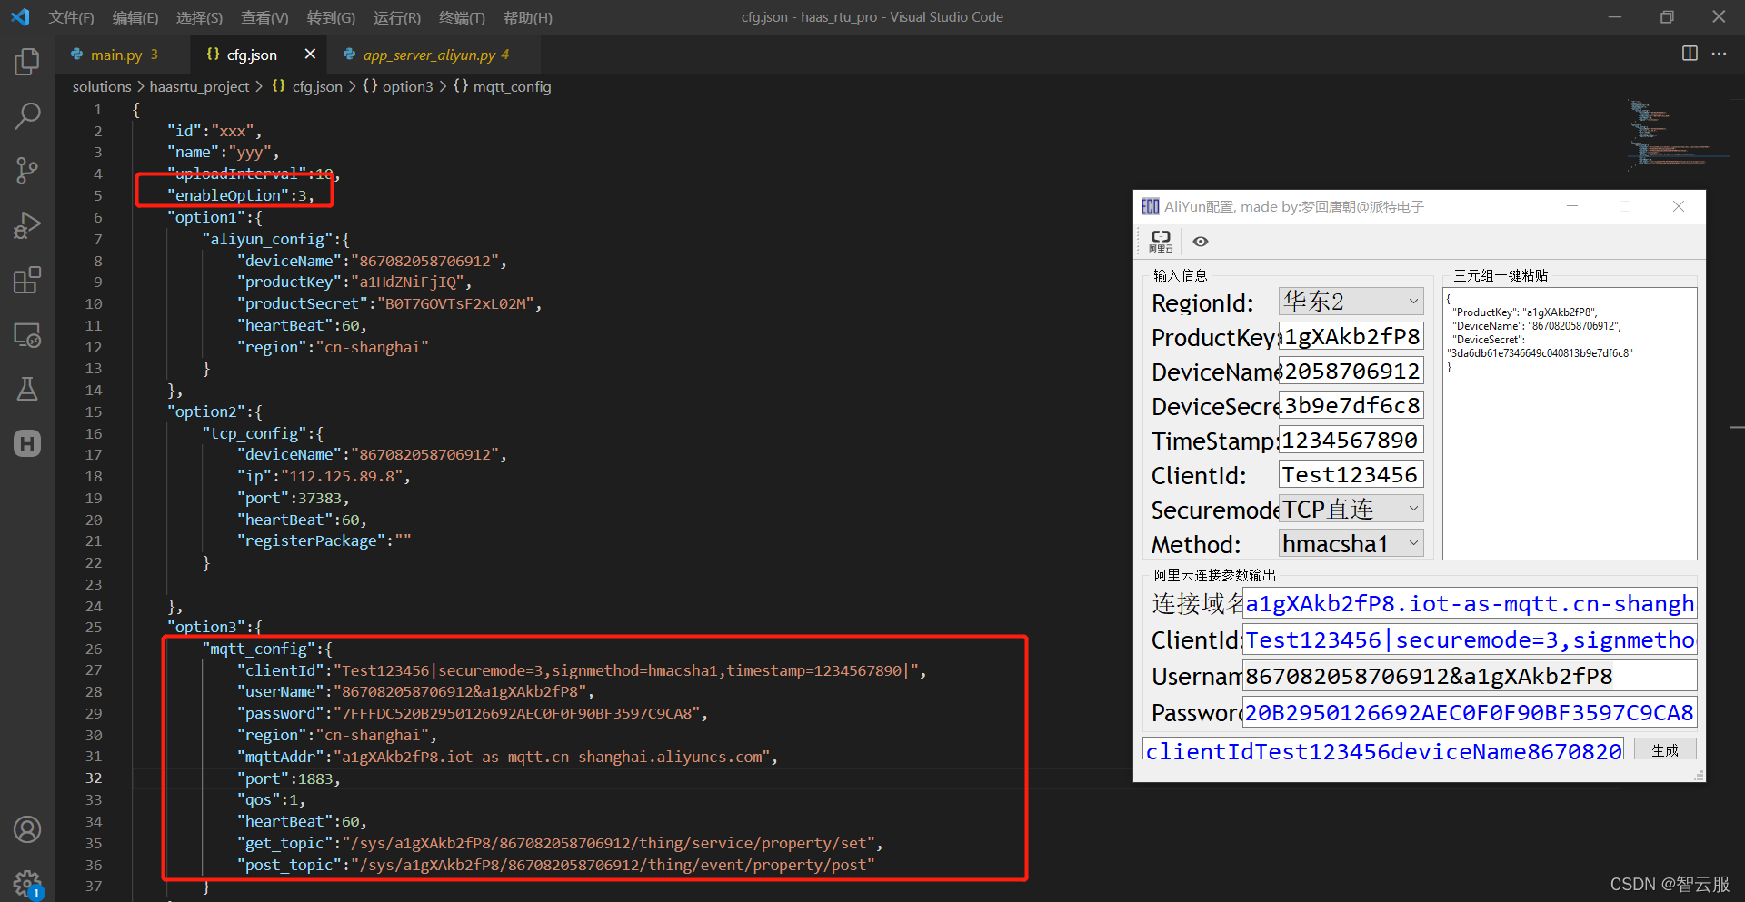
Task: Click the Username output field
Action: (x=1470, y=676)
